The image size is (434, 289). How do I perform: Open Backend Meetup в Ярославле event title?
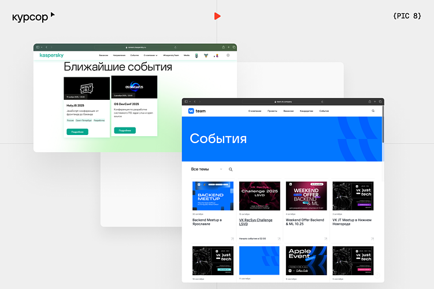pyautogui.click(x=207, y=222)
